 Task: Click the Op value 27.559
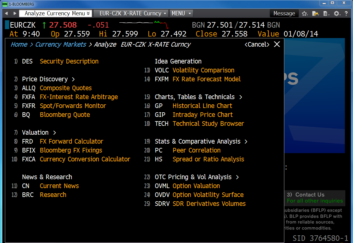point(77,34)
